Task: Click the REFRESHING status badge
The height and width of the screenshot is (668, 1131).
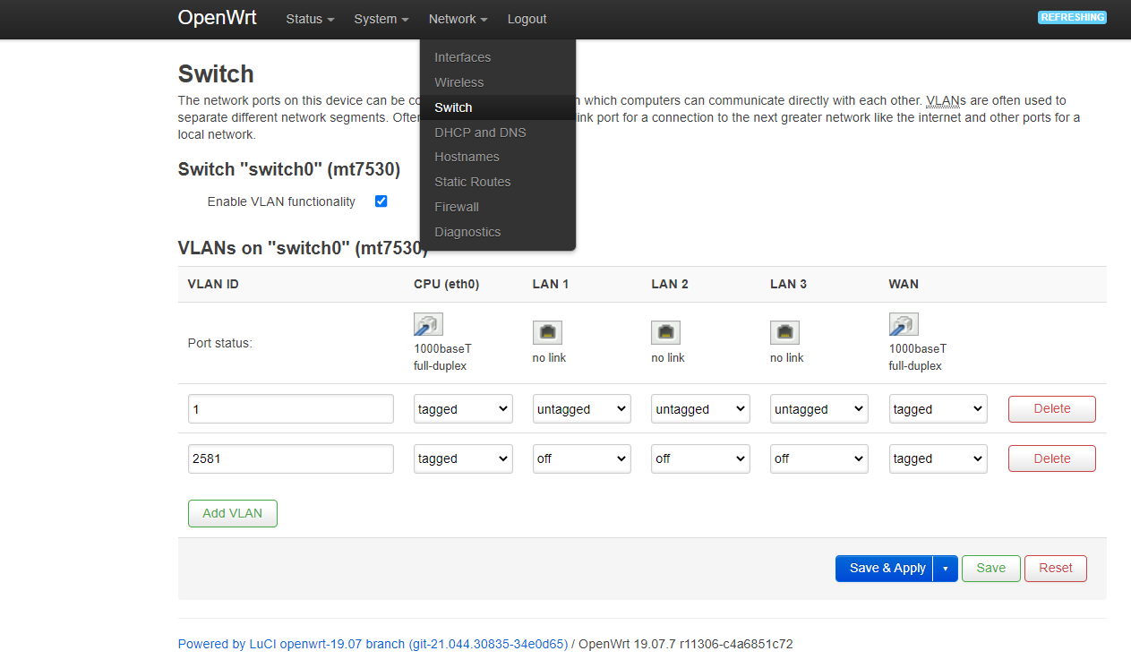Action: coord(1072,17)
